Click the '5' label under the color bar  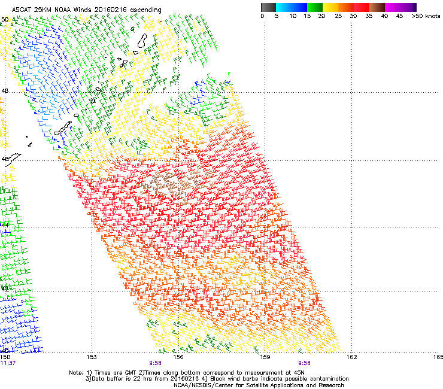point(277,16)
